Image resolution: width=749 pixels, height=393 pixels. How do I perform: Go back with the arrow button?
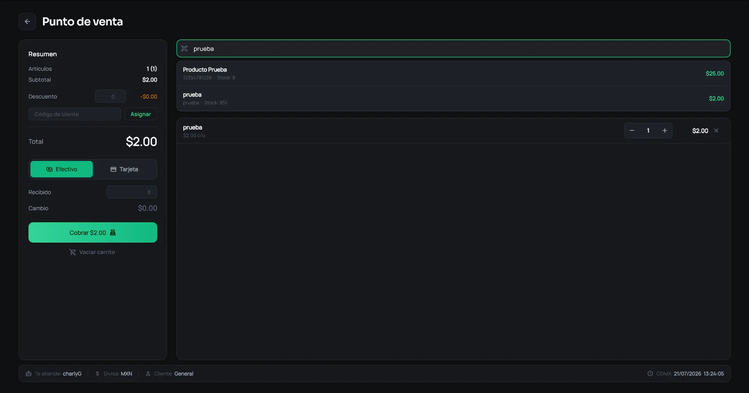click(27, 21)
